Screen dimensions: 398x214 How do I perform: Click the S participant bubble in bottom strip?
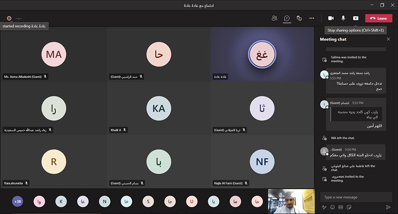click(148, 202)
